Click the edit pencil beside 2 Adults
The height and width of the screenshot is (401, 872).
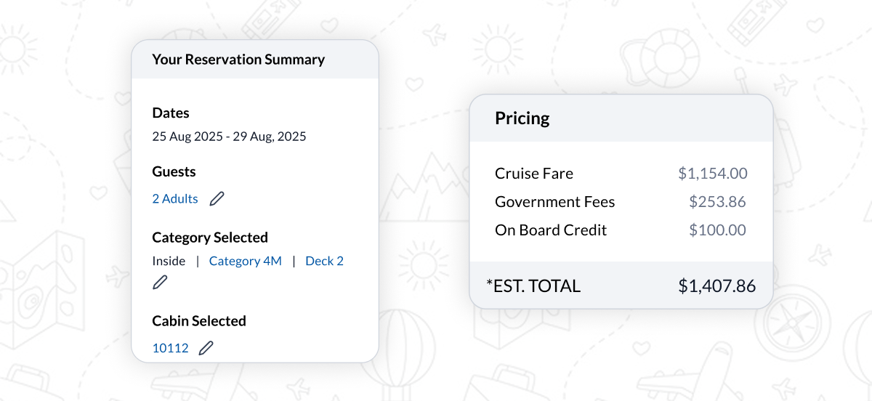click(x=217, y=199)
